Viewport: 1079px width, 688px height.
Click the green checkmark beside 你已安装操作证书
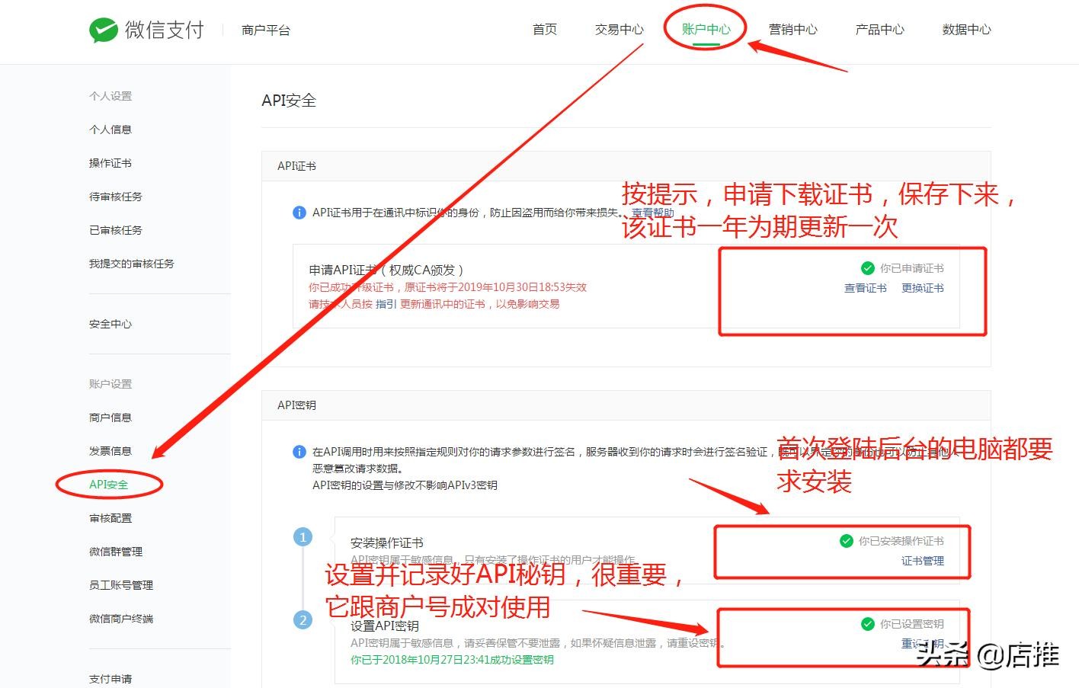coord(846,541)
